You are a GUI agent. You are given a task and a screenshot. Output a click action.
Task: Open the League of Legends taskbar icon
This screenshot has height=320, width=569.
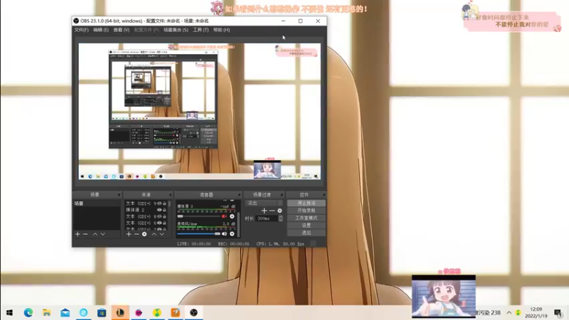[120, 312]
